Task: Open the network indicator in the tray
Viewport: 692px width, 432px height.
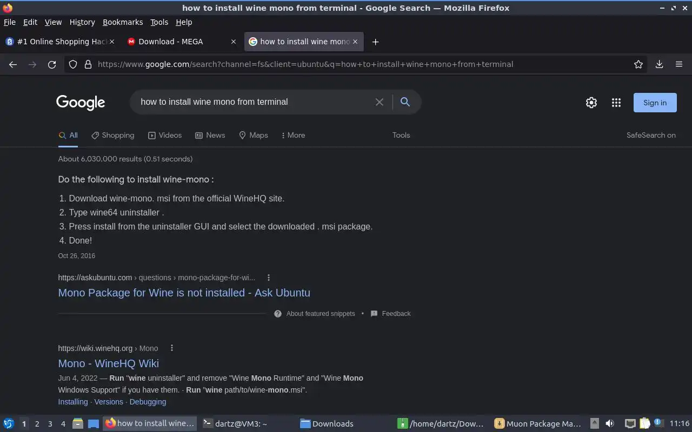Action: pyautogui.click(x=630, y=423)
